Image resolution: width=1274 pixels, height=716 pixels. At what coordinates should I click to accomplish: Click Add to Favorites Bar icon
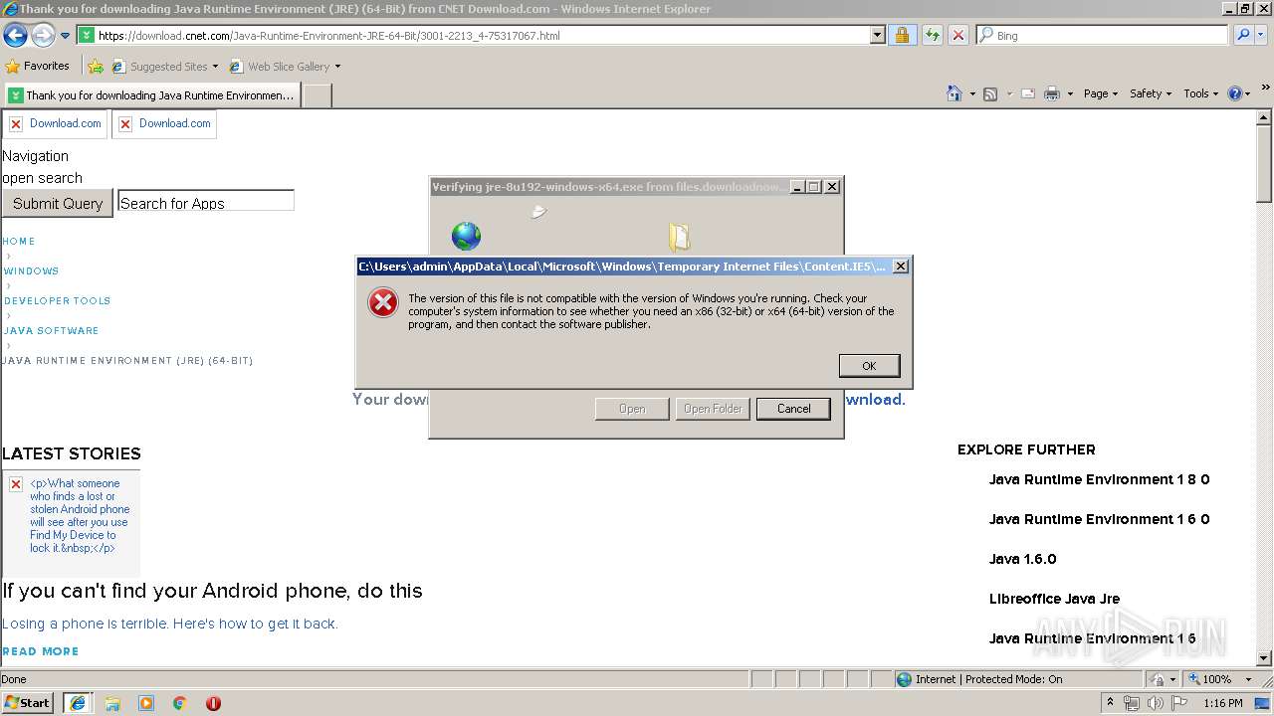96,67
